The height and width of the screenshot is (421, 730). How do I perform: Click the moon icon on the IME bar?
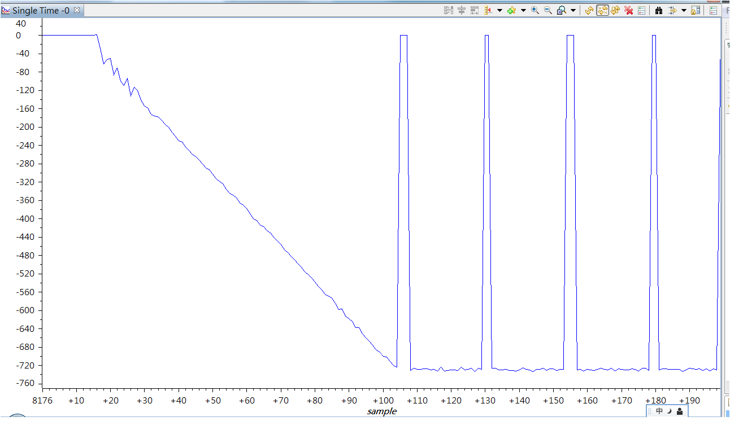[x=669, y=411]
